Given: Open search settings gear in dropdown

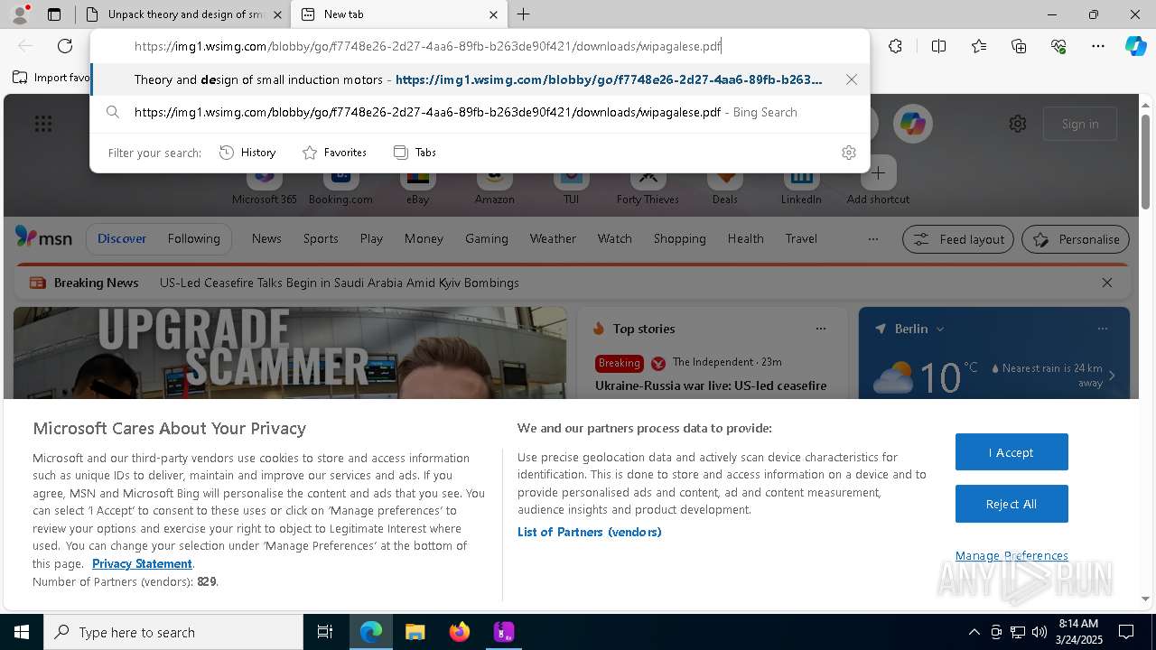Looking at the screenshot, I should (848, 153).
